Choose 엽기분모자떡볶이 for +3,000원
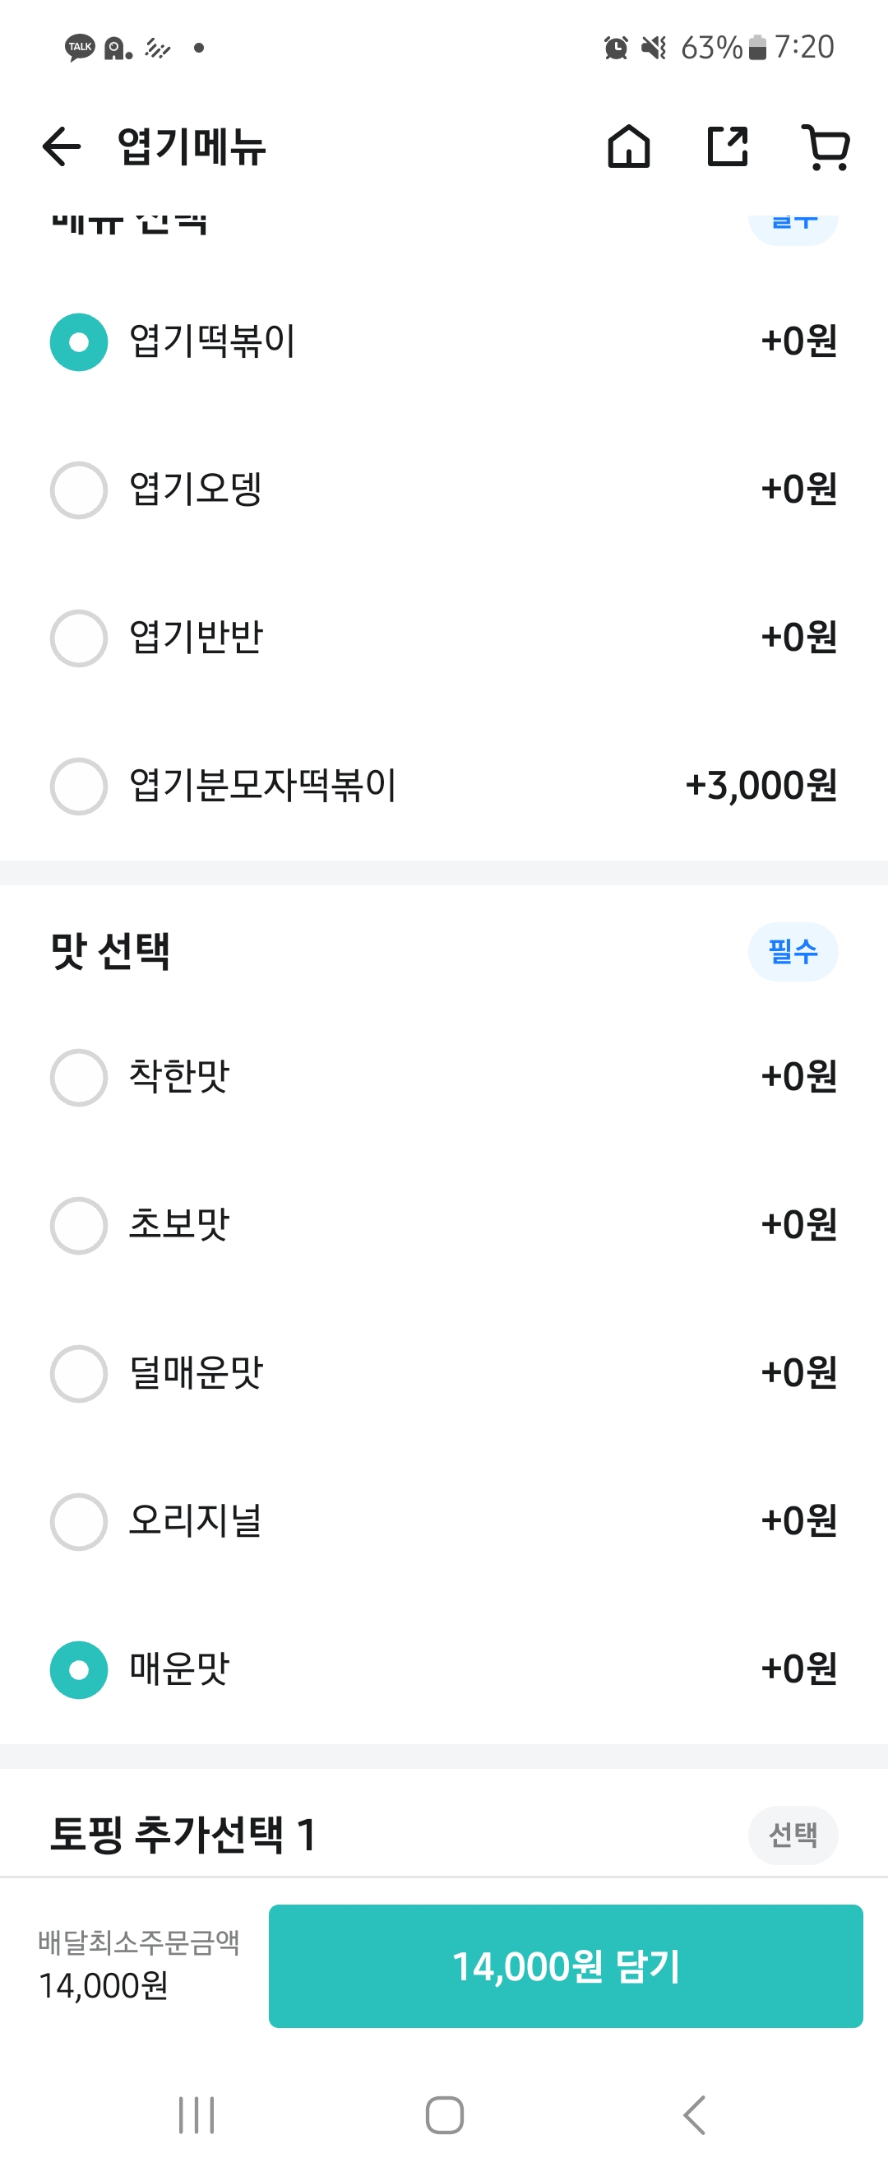The width and height of the screenshot is (888, 2172). [x=78, y=786]
